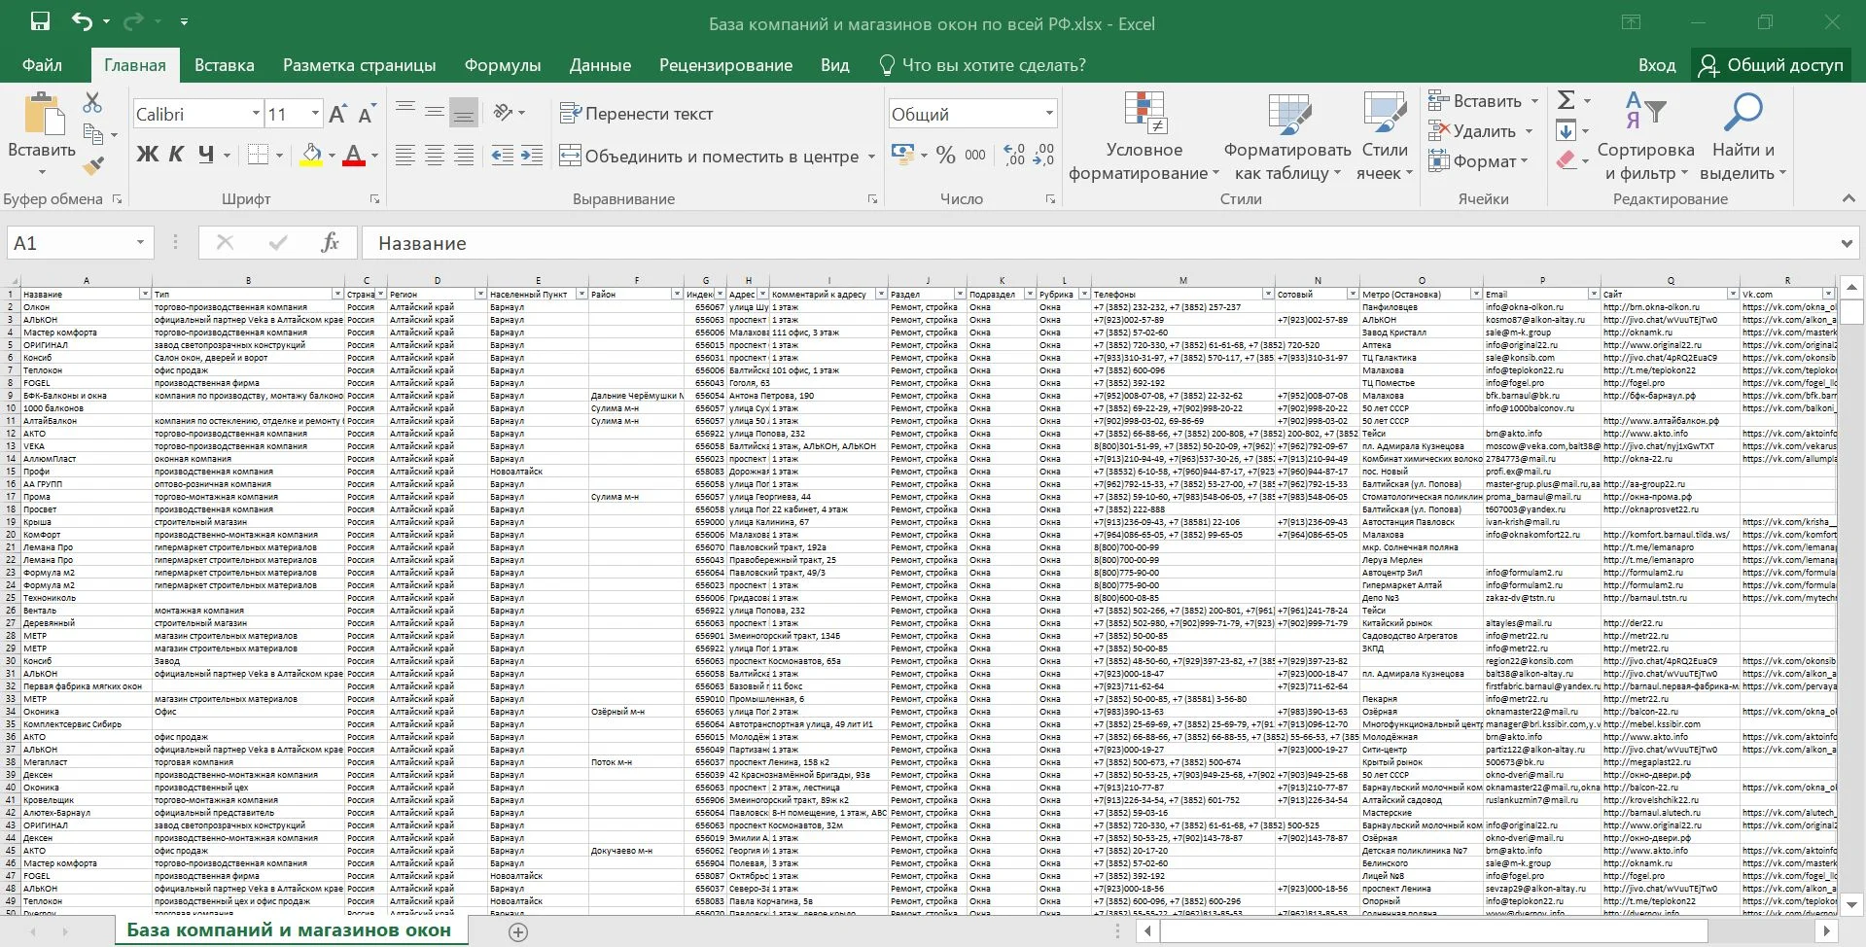The width and height of the screenshot is (1866, 947).
Task: Toggle underline Ч formatting
Action: click(206, 154)
